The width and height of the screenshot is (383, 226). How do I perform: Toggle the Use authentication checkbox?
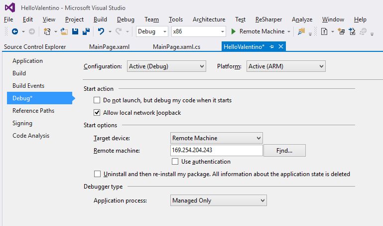tap(175, 162)
